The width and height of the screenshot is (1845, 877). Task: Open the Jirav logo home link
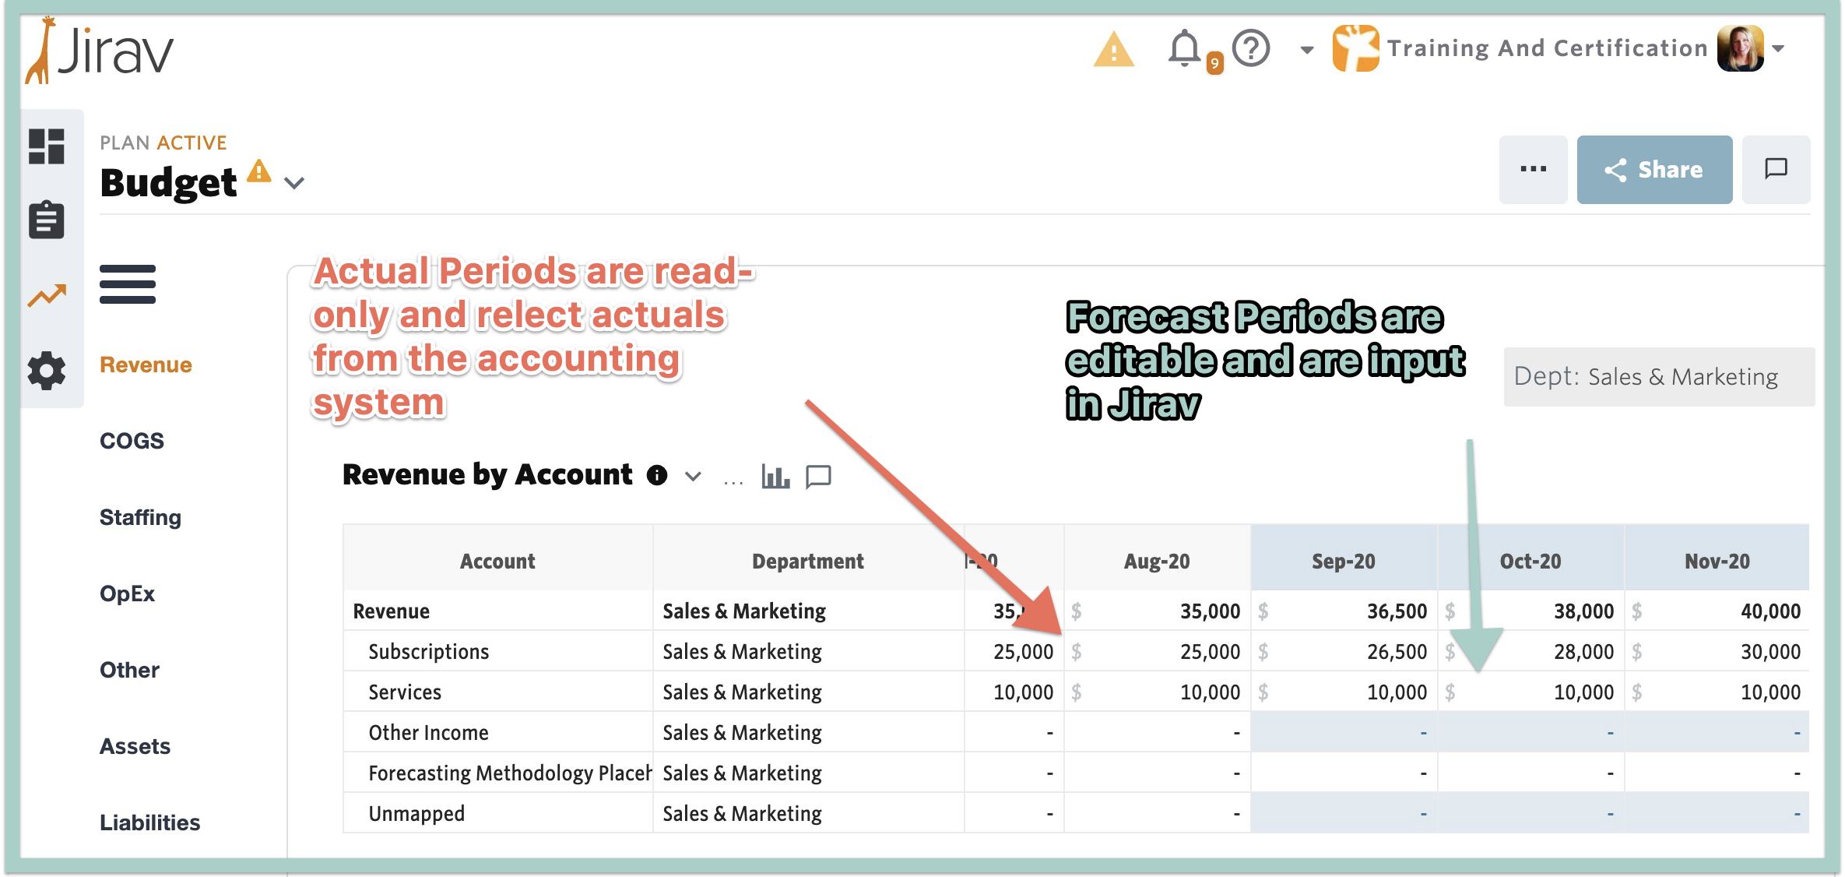[99, 51]
